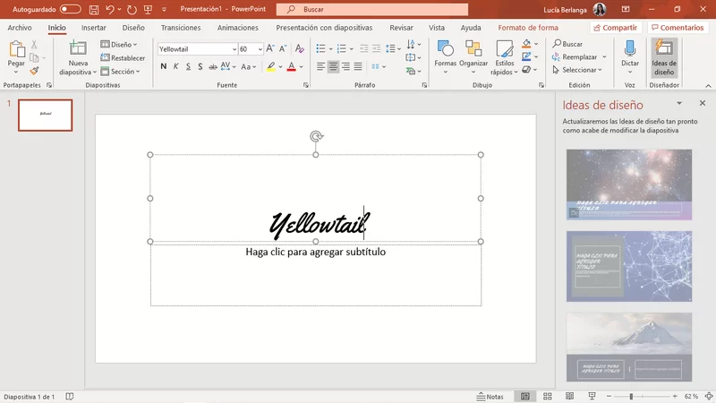This screenshot has height=403, width=716.
Task: Switch to the Diseño ribbon tab
Action: point(133,28)
